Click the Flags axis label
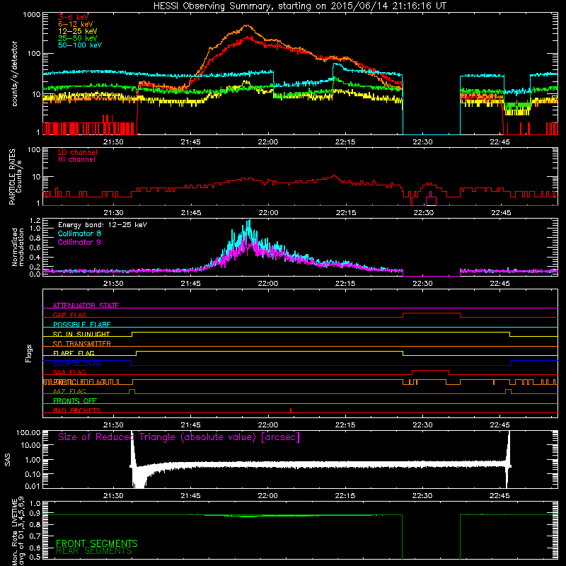Screen dimensions: 566x566 (28, 353)
